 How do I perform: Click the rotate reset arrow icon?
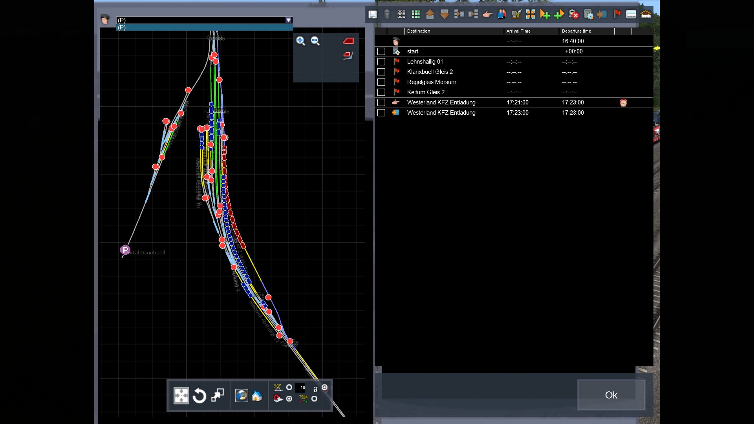(x=199, y=396)
